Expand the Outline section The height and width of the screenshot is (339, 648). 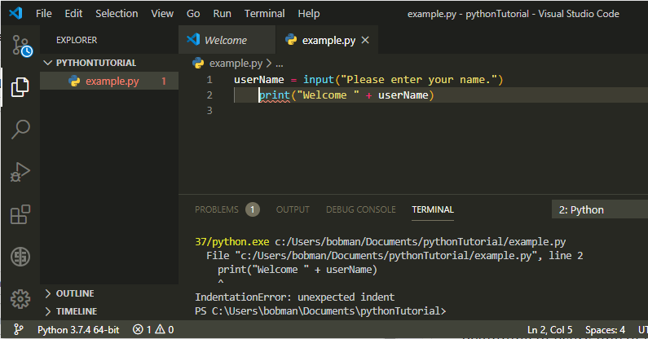pyautogui.click(x=109, y=293)
